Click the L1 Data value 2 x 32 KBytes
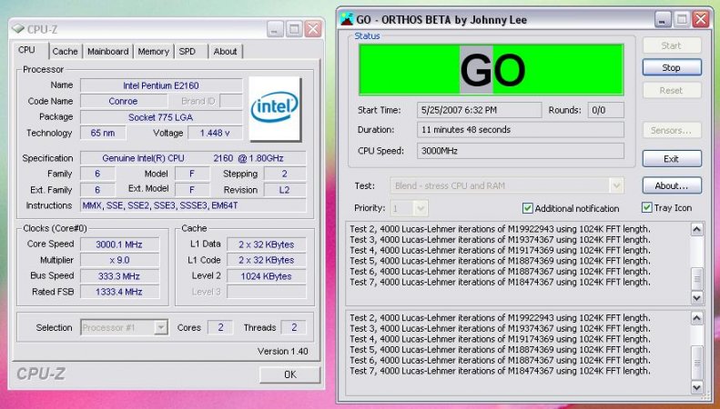This screenshot has width=720, height=409. (x=267, y=244)
